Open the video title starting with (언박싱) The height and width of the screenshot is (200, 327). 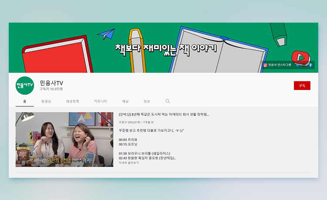pos(163,114)
